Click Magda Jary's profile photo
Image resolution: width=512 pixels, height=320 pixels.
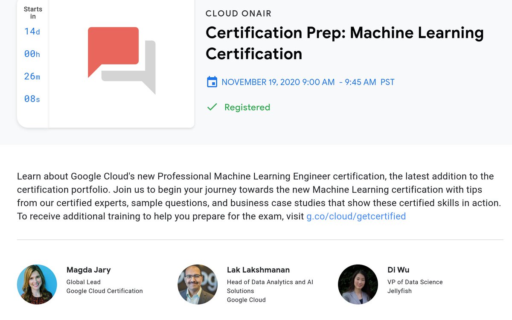point(37,284)
